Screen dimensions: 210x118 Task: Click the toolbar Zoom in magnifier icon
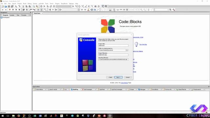click(x=141, y=10)
